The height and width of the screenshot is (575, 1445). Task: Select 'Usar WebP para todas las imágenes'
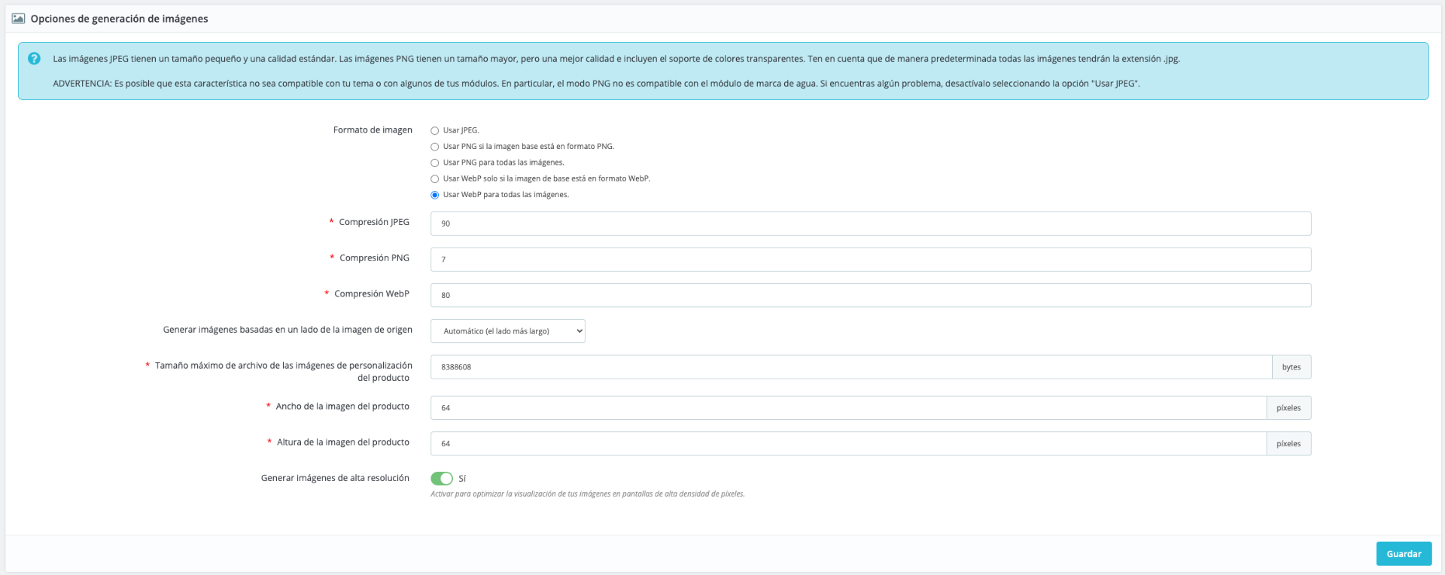[x=434, y=195]
